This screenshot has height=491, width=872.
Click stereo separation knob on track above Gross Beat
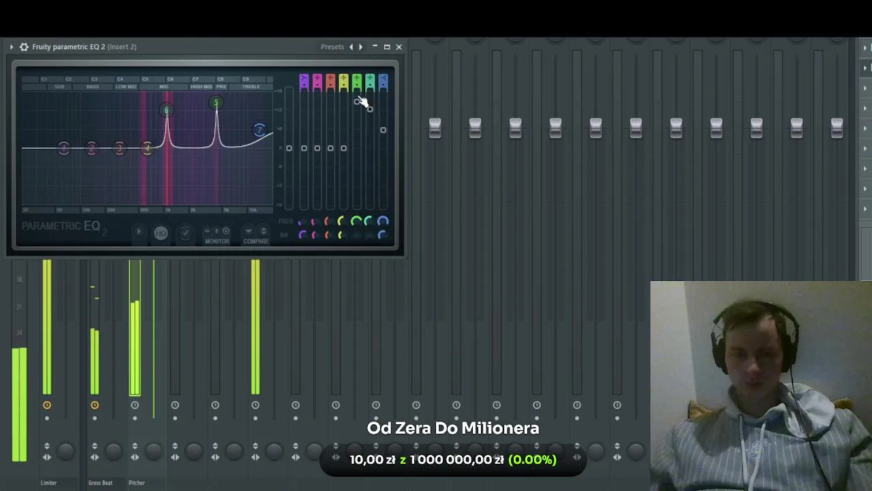click(113, 451)
